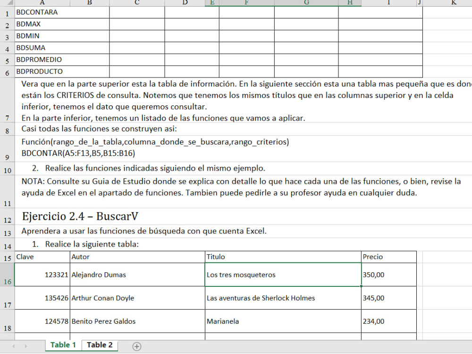Click the BDCONTAR(A5:F13,B5,B15:B16) formula text
The width and height of the screenshot is (472, 354).
tap(78, 153)
